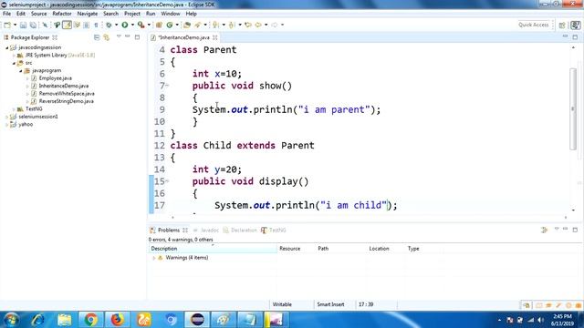Click the Problems view filter icon
Viewport: 584px width, 328px height.
545,231
